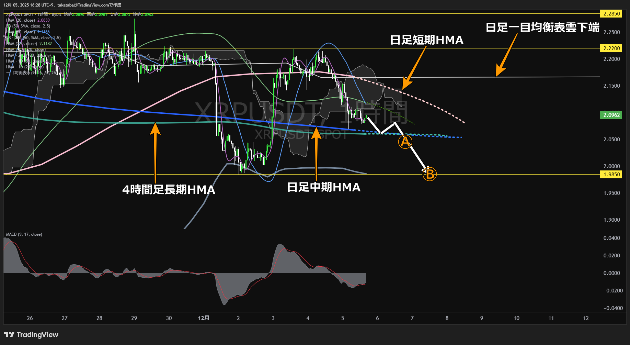The width and height of the screenshot is (630, 345).
Task: Click the yellow 1.9850 price label
Action: pyautogui.click(x=611, y=174)
